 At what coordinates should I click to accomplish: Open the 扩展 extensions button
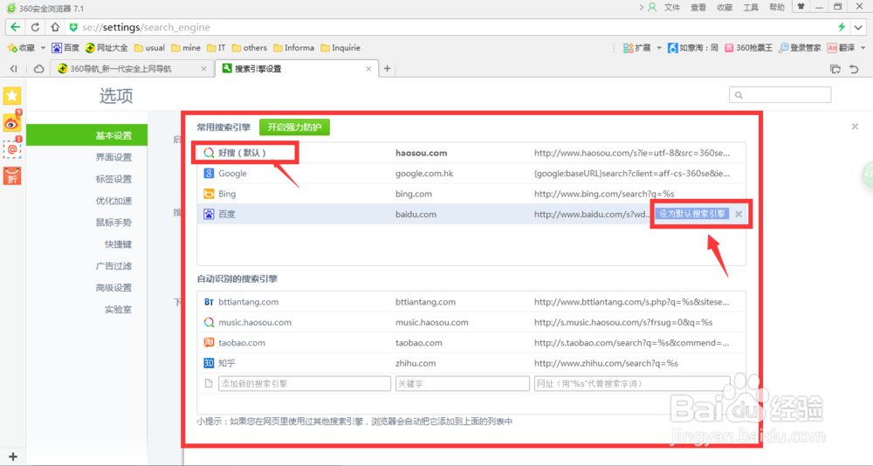637,48
